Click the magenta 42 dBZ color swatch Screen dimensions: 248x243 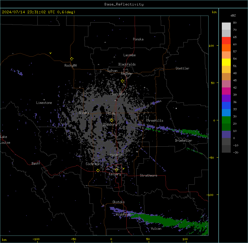(226, 91)
